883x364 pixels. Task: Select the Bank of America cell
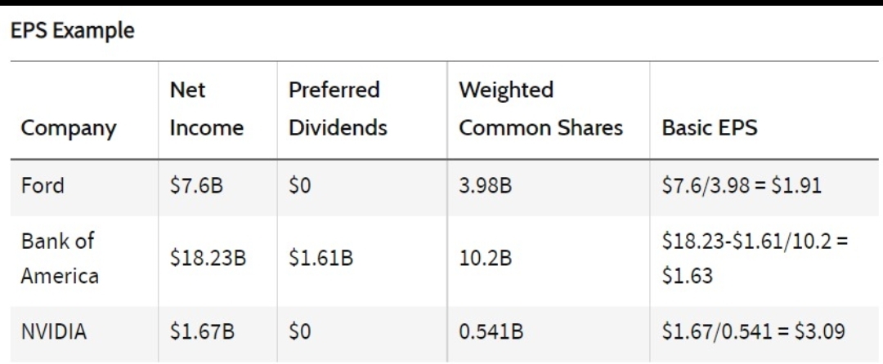pyautogui.click(x=60, y=259)
